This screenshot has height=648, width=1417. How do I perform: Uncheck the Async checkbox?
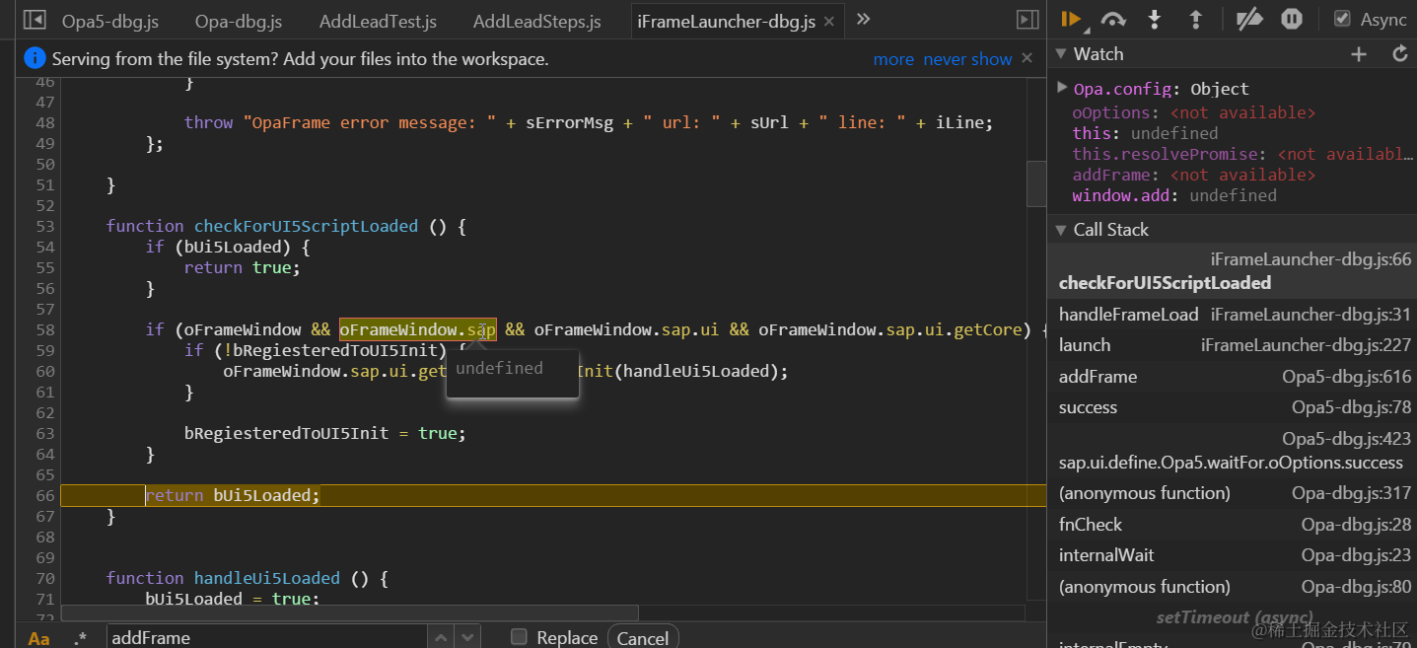point(1342,19)
